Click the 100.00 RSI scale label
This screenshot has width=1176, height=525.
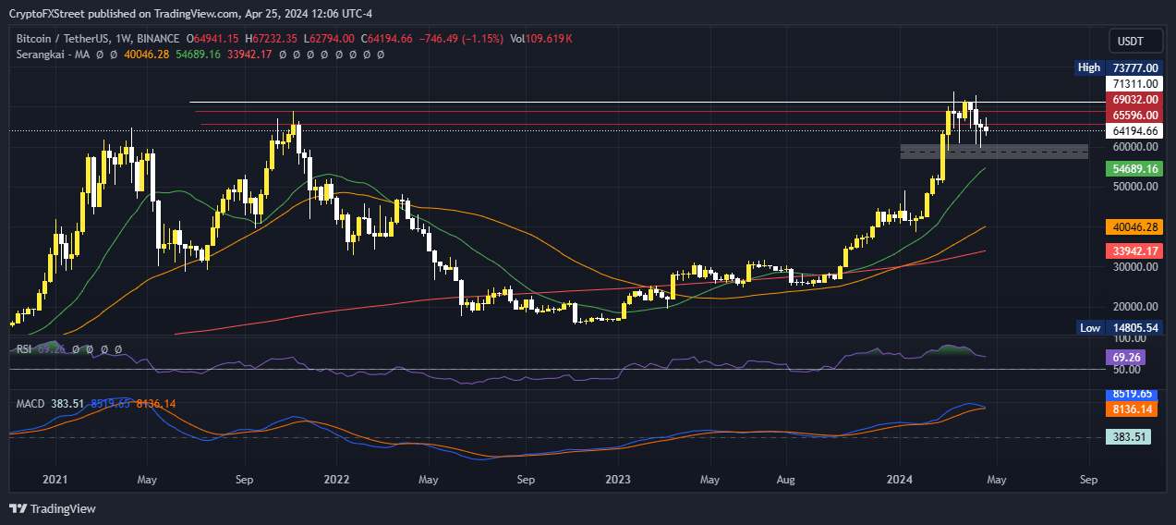[x=1129, y=340]
